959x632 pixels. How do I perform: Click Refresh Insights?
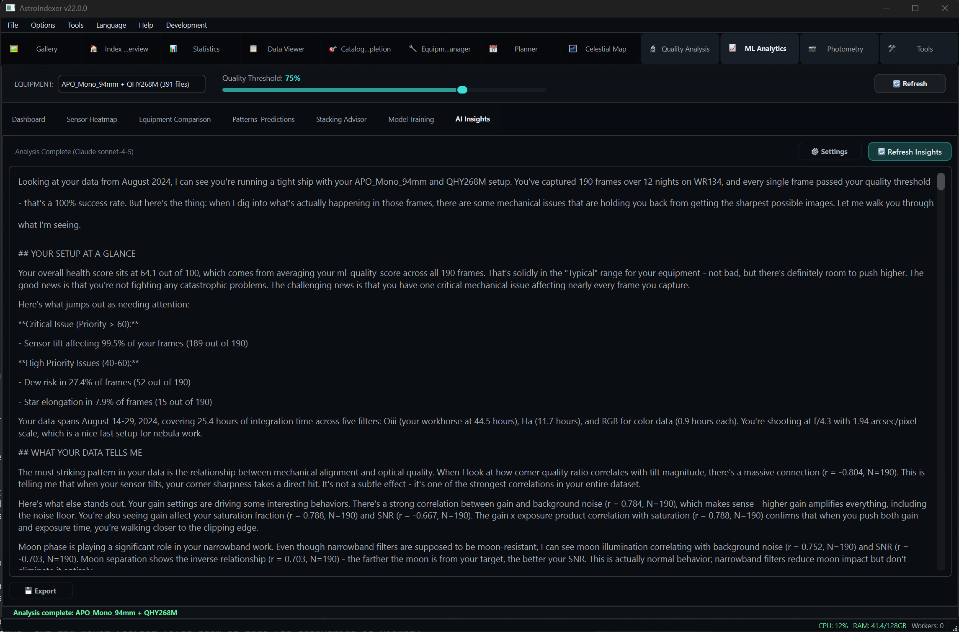pyautogui.click(x=909, y=151)
